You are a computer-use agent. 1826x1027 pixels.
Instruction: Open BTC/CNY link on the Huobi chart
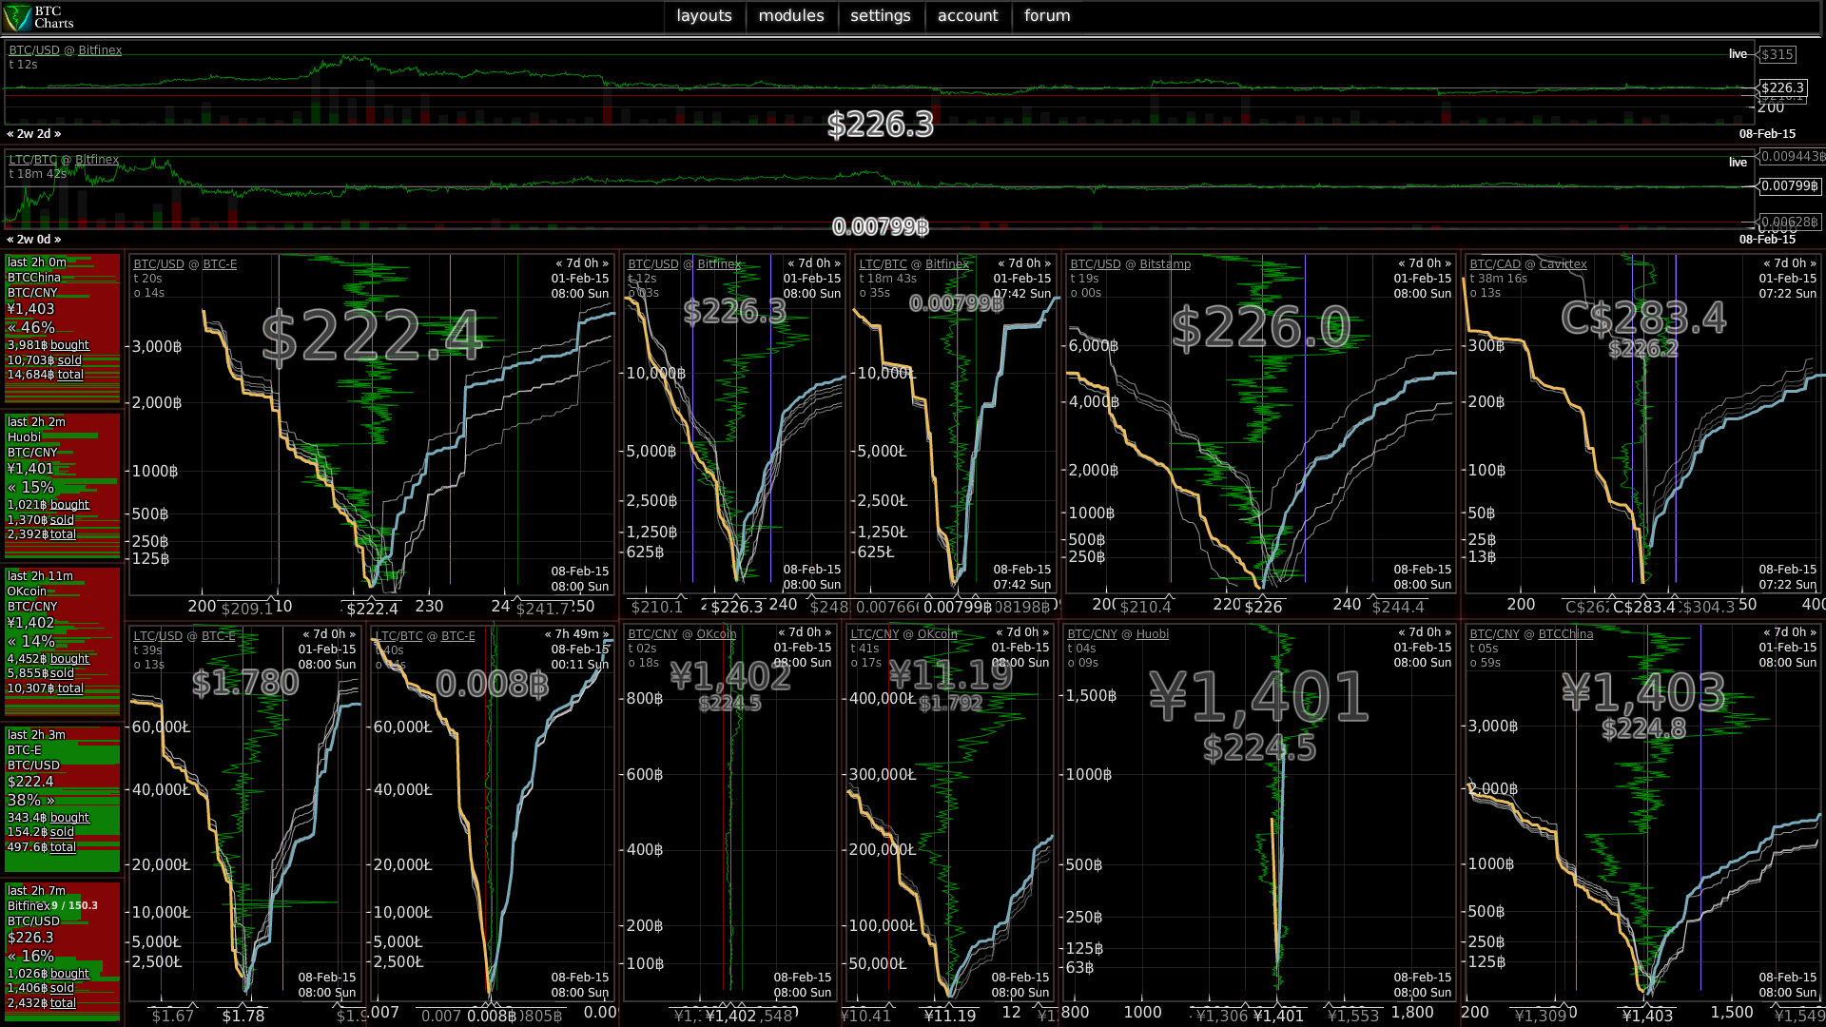click(1093, 634)
